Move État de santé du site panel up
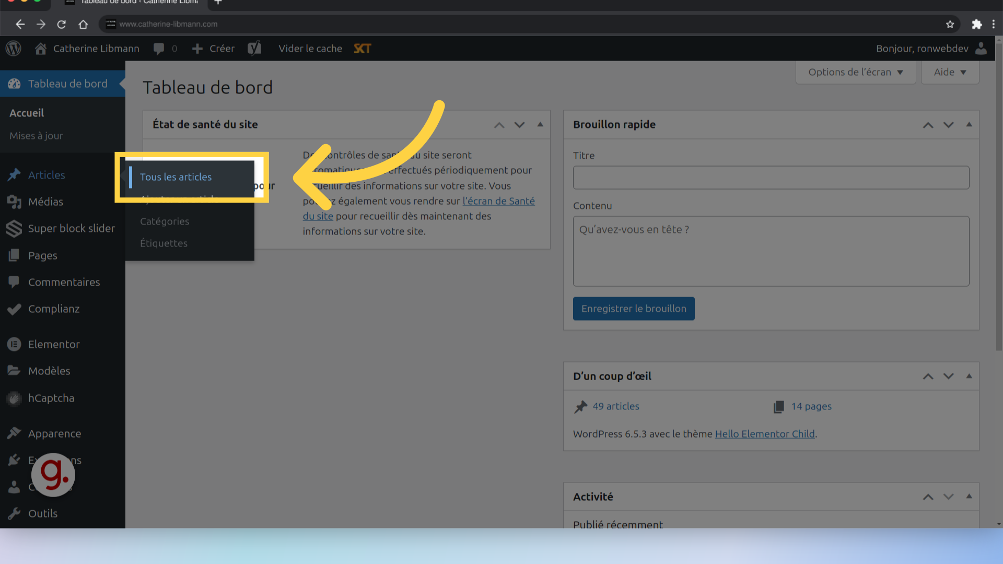1003x564 pixels. (x=499, y=125)
